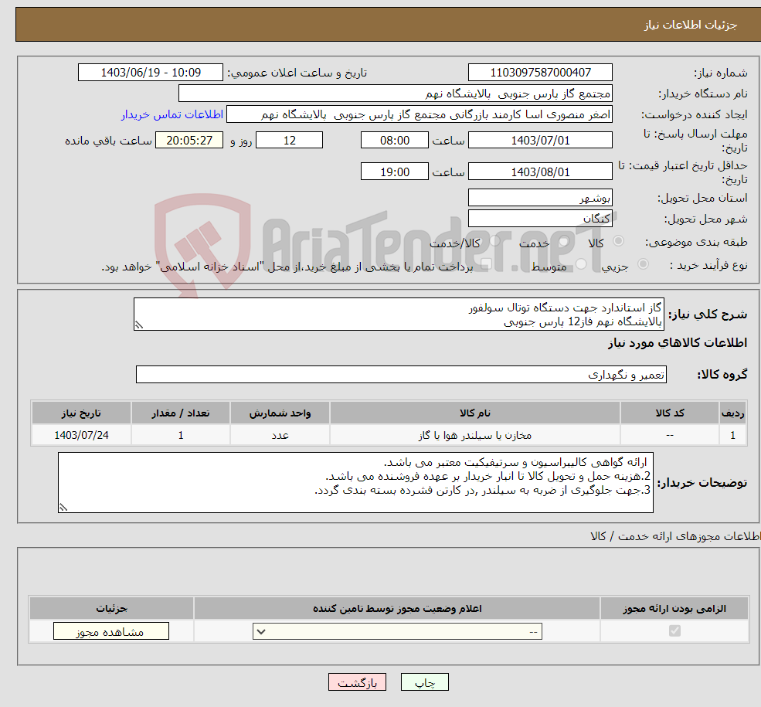761x707 pixels.
Task: Click the remaining time field 20:05:27
Action: click(x=189, y=140)
